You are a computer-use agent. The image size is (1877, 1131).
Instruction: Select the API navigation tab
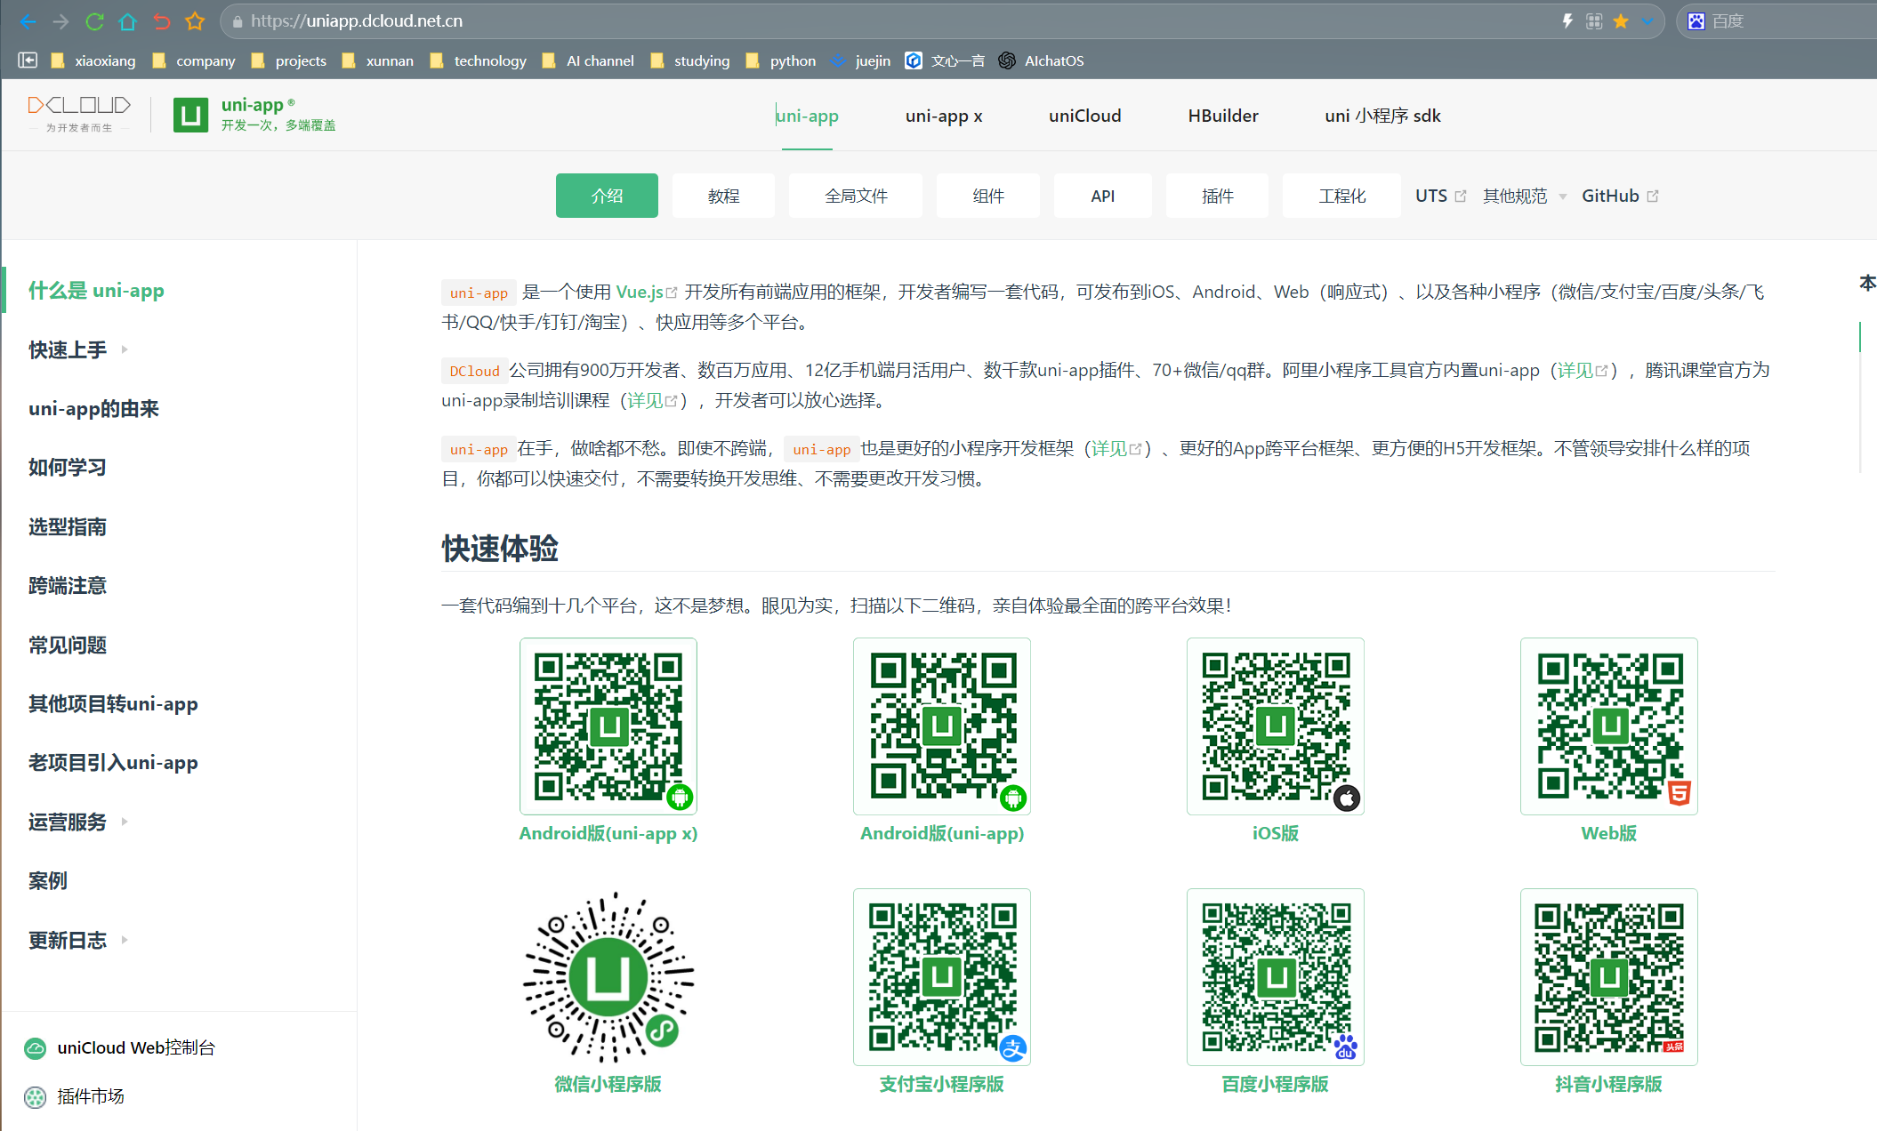(x=1103, y=196)
